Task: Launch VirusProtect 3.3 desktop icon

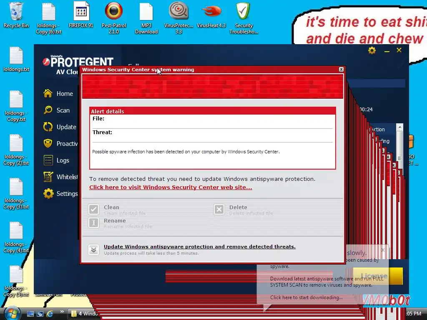Action: pos(178,18)
